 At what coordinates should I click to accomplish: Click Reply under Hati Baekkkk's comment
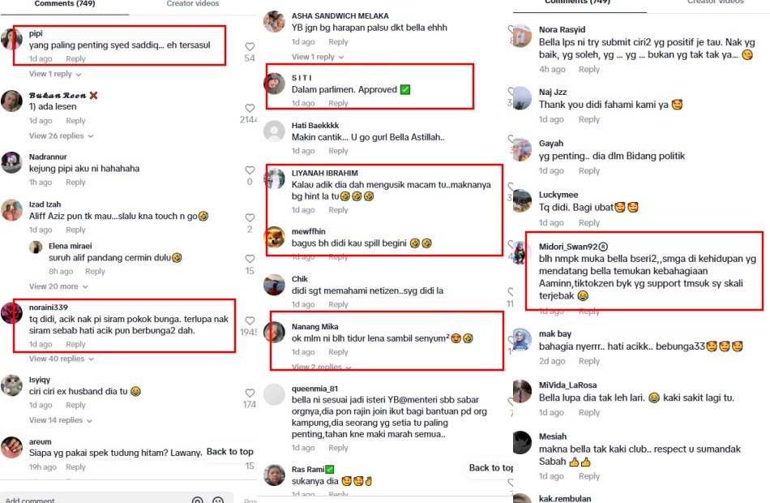click(x=338, y=150)
